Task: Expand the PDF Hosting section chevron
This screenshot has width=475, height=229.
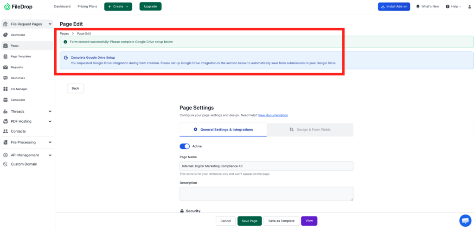Action: pos(50,122)
